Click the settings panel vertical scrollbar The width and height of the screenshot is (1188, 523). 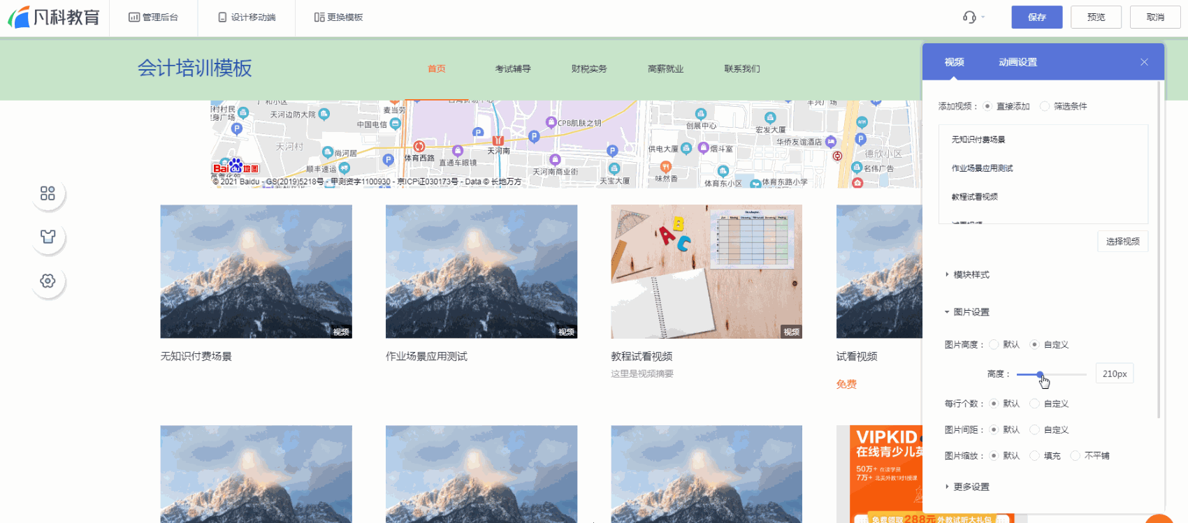[1159, 250]
